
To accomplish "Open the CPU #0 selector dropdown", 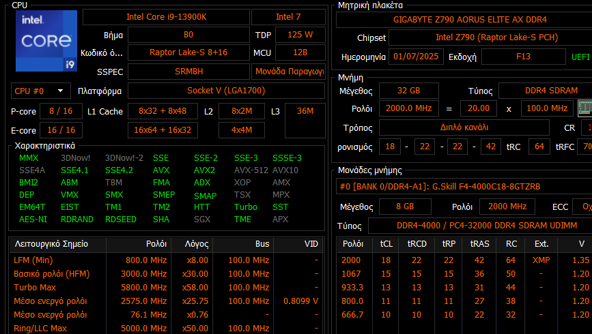I will [x=40, y=91].
